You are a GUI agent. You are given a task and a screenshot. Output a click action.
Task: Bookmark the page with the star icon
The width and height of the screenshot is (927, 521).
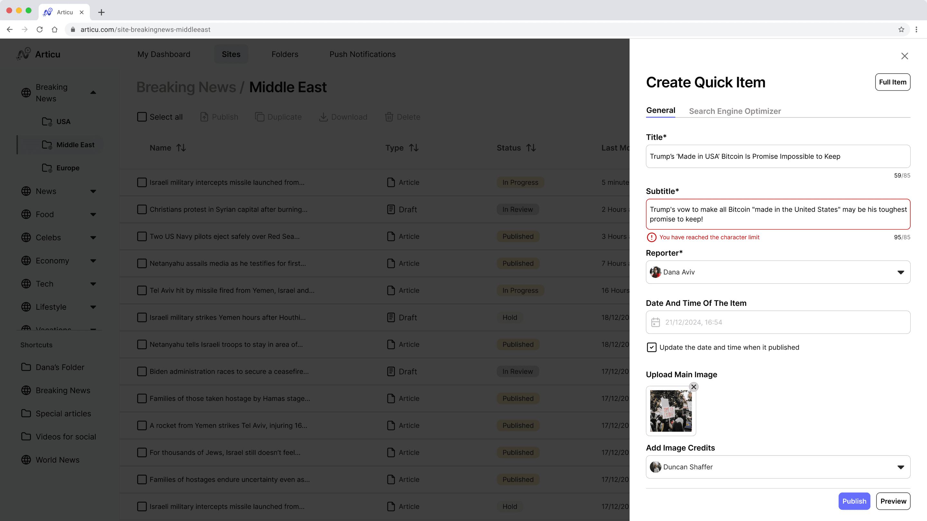point(901,30)
